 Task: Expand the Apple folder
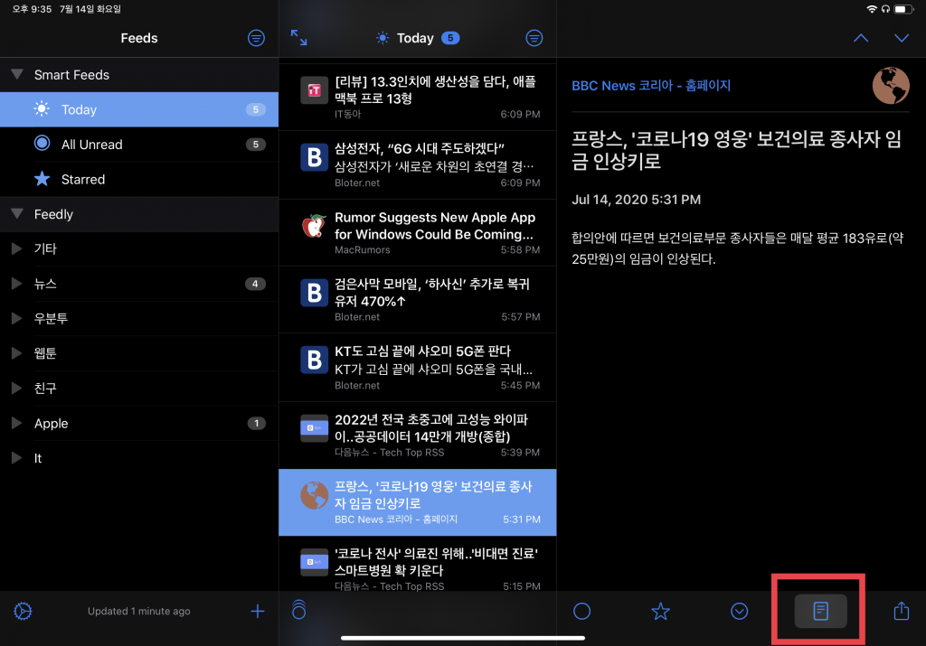[x=16, y=423]
